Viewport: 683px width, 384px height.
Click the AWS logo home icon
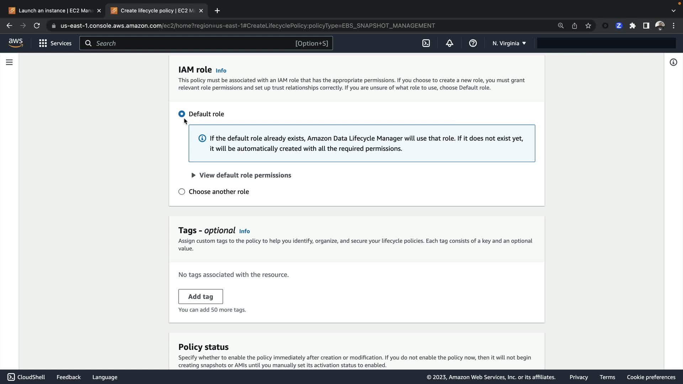coord(16,43)
